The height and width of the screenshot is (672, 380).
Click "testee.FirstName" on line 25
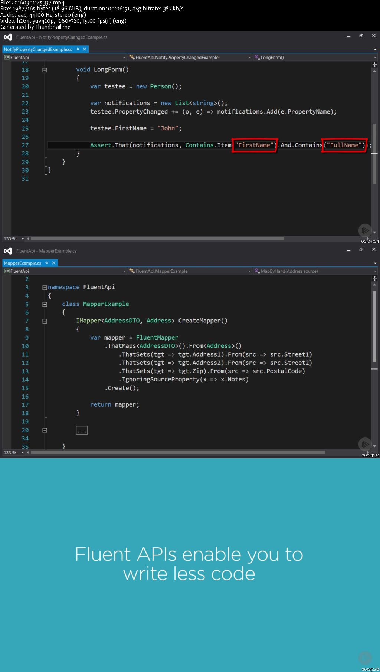[x=118, y=128]
